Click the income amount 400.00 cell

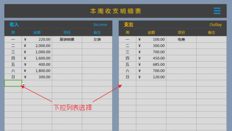point(37,64)
